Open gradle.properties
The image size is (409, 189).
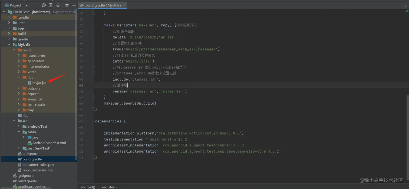(x=32, y=186)
